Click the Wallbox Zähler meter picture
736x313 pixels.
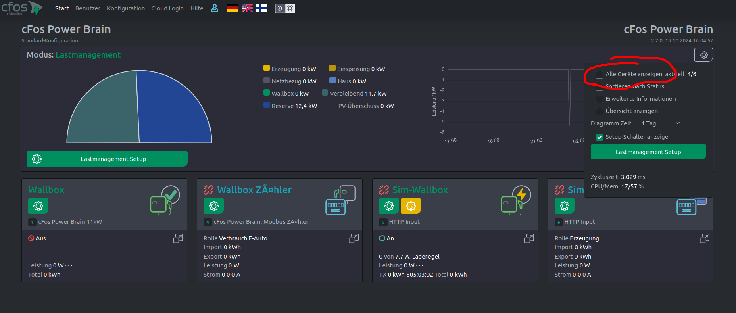tap(340, 200)
